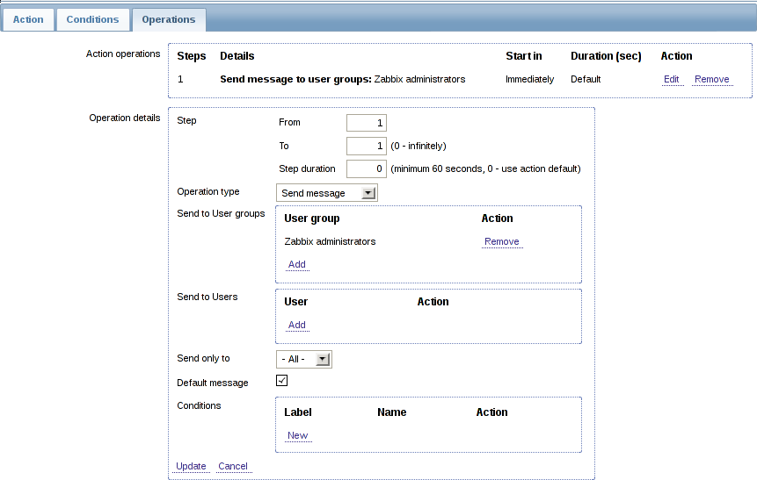Click the Step From input field

pos(366,123)
